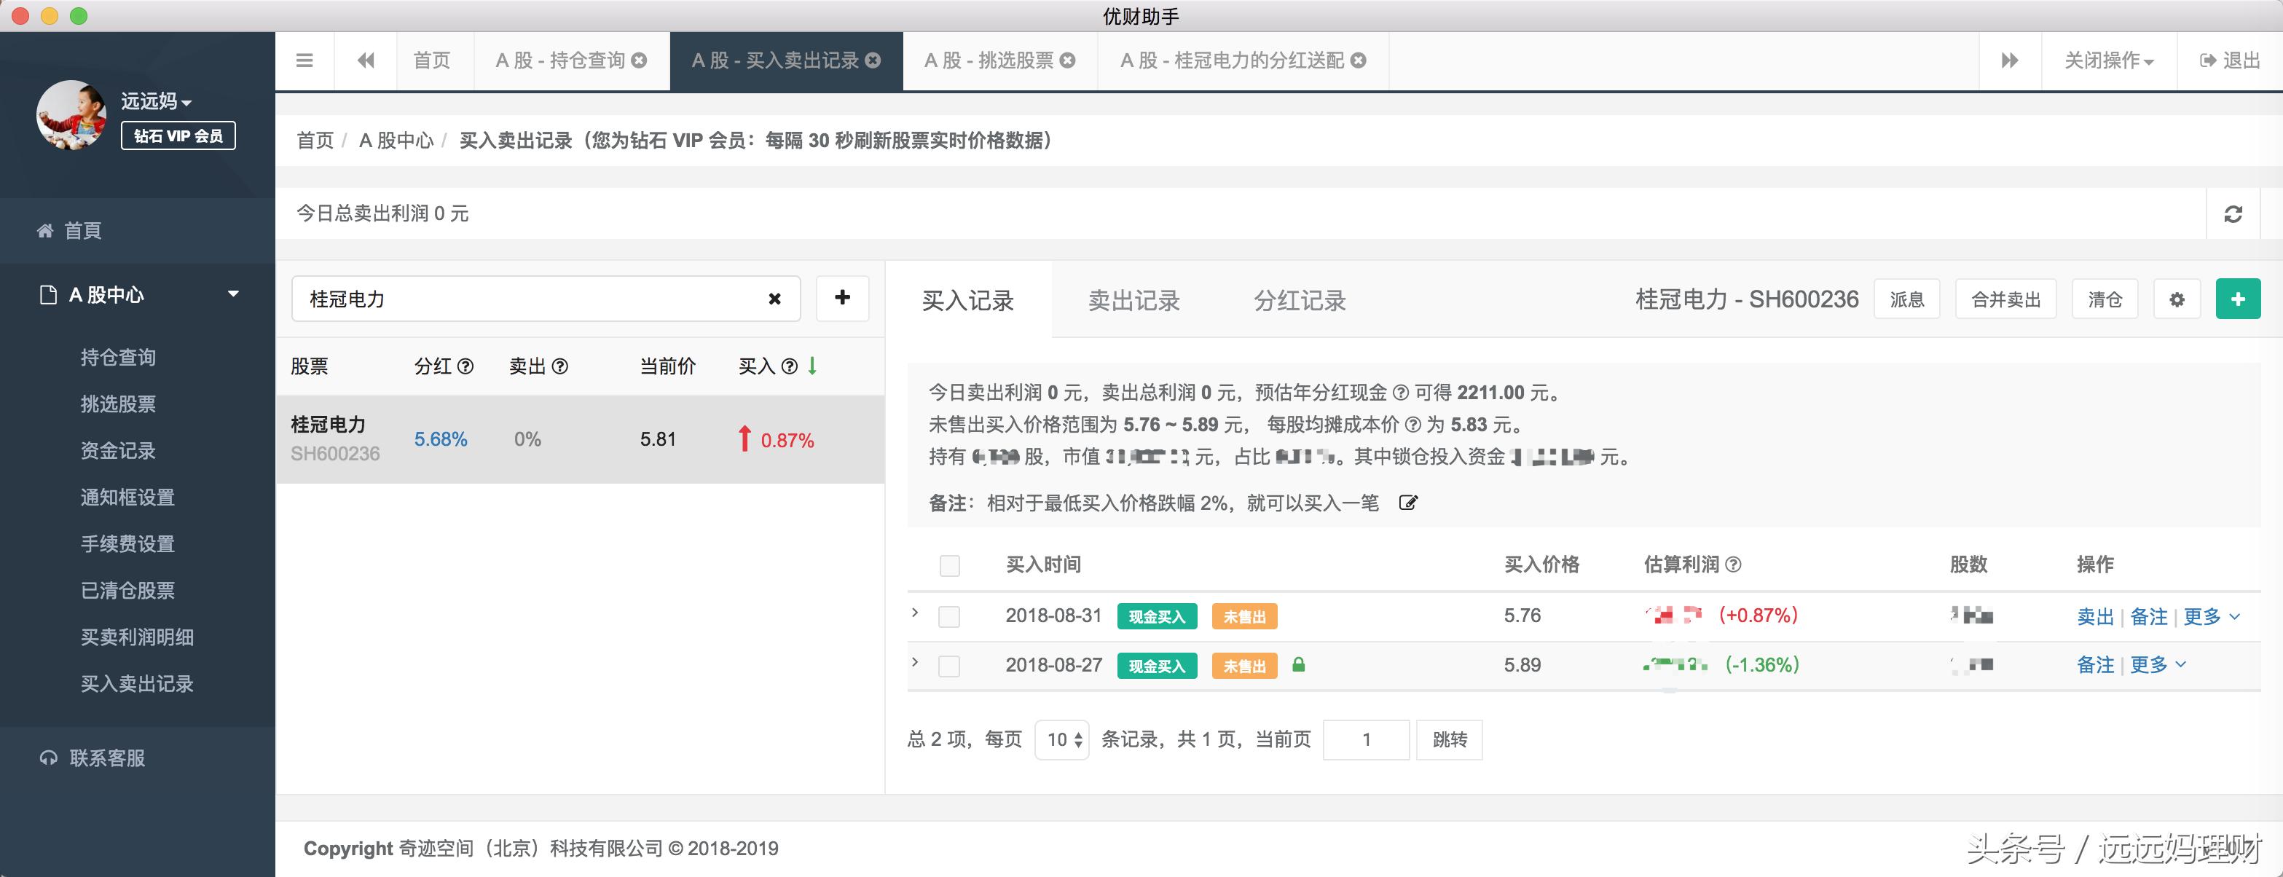Clear the 桂冠电力 search with the X icon
2283x877 pixels.
(774, 299)
